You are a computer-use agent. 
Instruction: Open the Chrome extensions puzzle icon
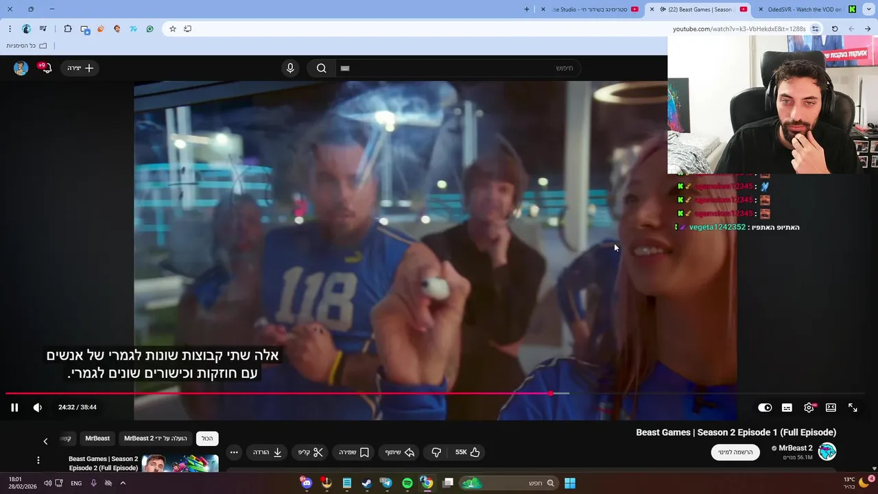pyautogui.click(x=68, y=29)
